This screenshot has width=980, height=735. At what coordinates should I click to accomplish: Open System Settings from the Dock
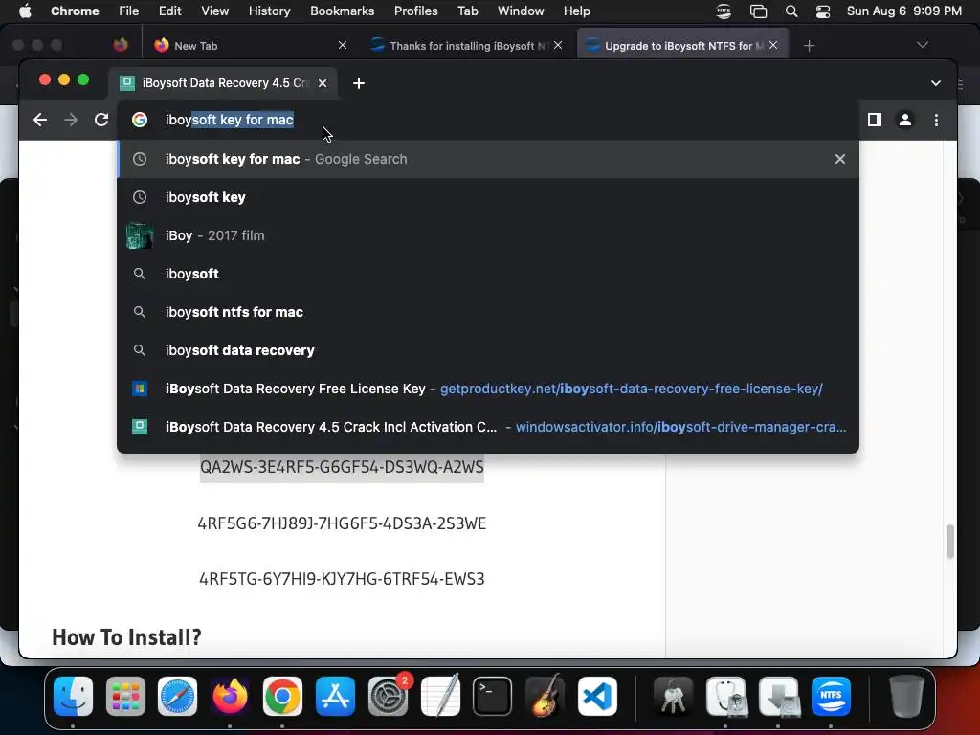[x=388, y=696]
